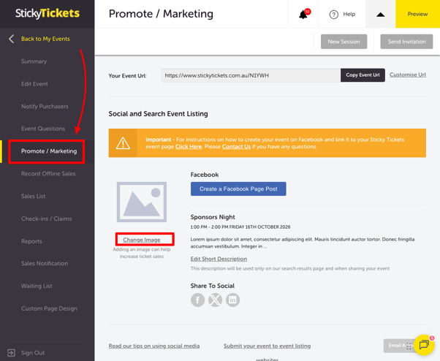Click Create a Facebook Page Post
The width and height of the screenshot is (440, 361).
238,189
